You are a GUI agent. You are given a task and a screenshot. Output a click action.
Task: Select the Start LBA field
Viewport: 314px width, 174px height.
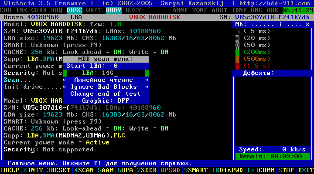point(106,66)
